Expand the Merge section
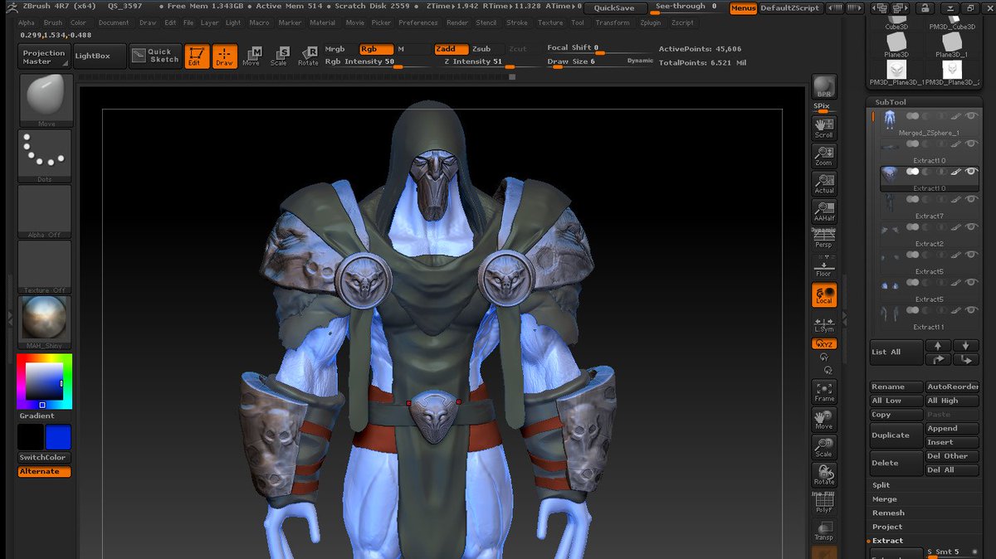The width and height of the screenshot is (996, 559). pyautogui.click(x=884, y=499)
